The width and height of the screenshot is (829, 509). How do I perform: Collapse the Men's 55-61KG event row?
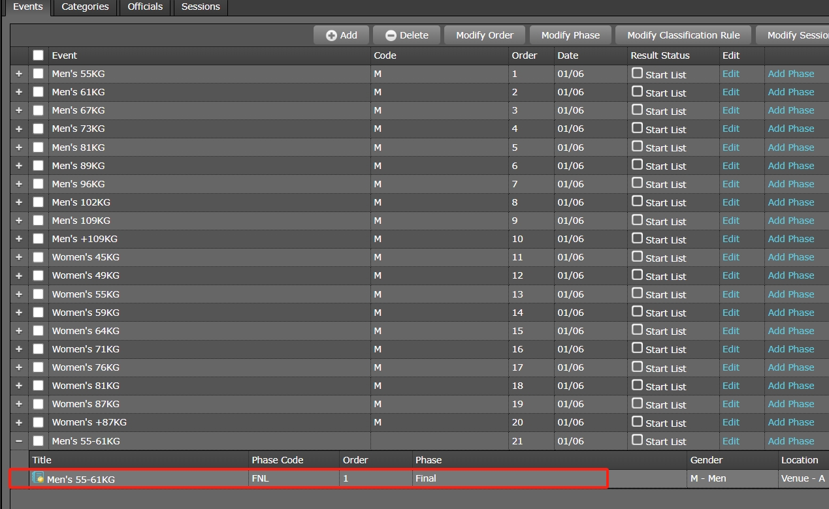click(x=19, y=441)
